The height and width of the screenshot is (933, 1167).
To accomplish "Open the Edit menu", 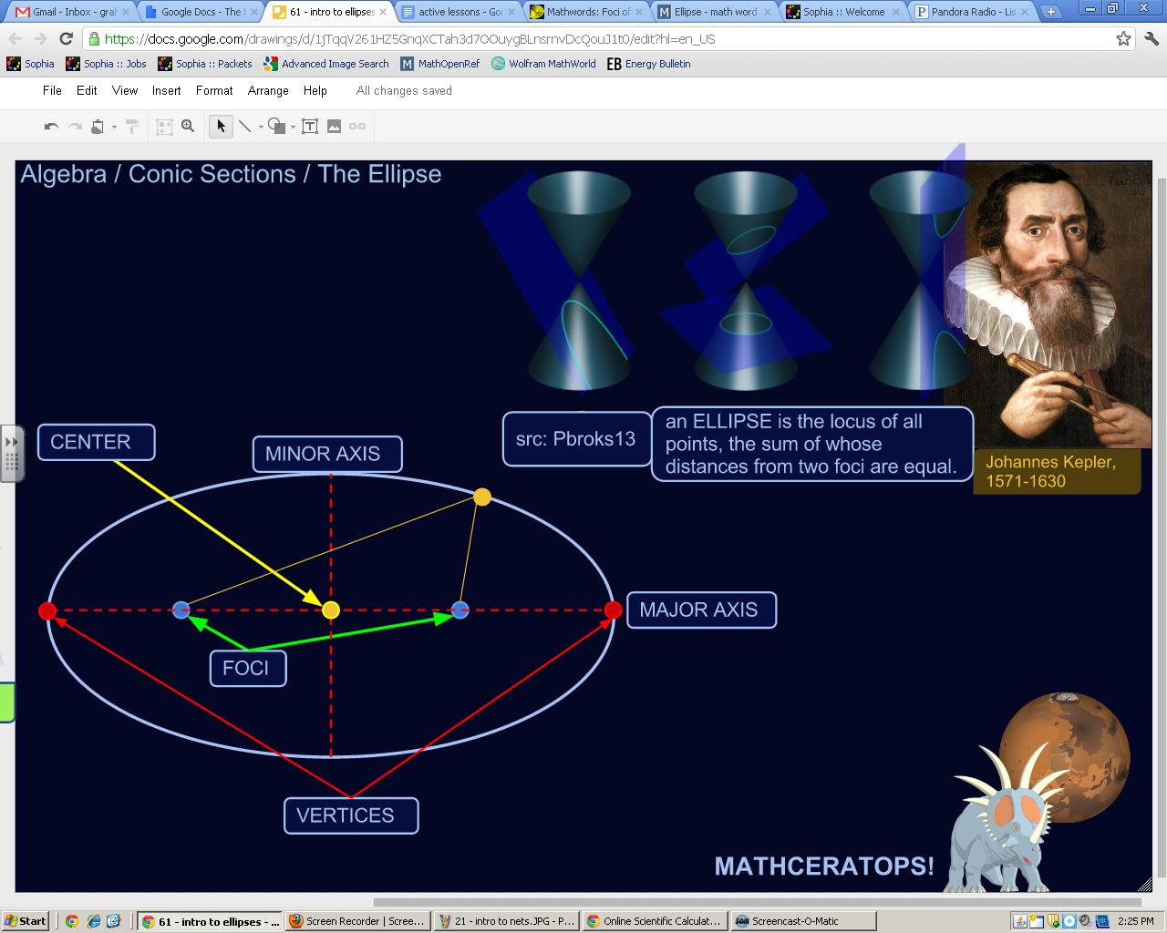I will (x=87, y=90).
